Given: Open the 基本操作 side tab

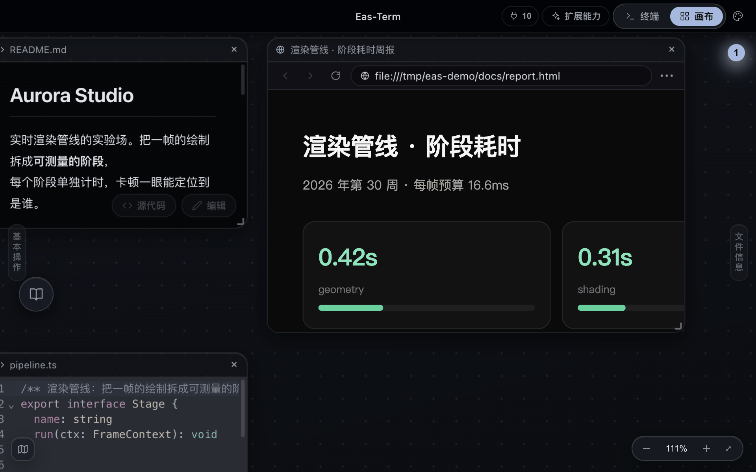Looking at the screenshot, I should 17,252.
